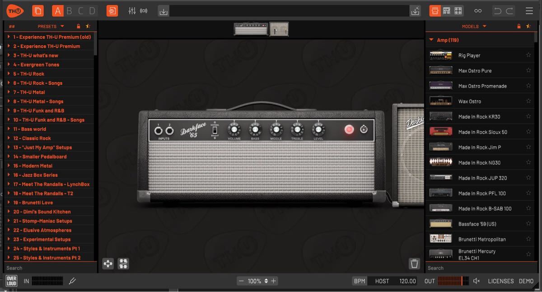Screen dimensions: 542x292
Task: Click the save preset icon with star
Action: point(415,11)
